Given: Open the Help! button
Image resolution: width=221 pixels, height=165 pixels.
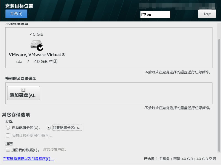Looking at the screenshot, I should click(207, 14).
